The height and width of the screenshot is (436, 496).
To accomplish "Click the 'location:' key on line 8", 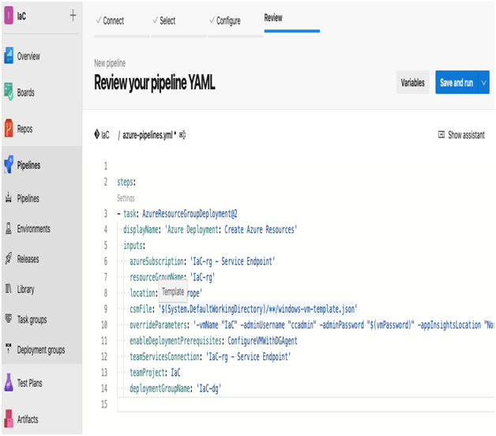I will [144, 293].
